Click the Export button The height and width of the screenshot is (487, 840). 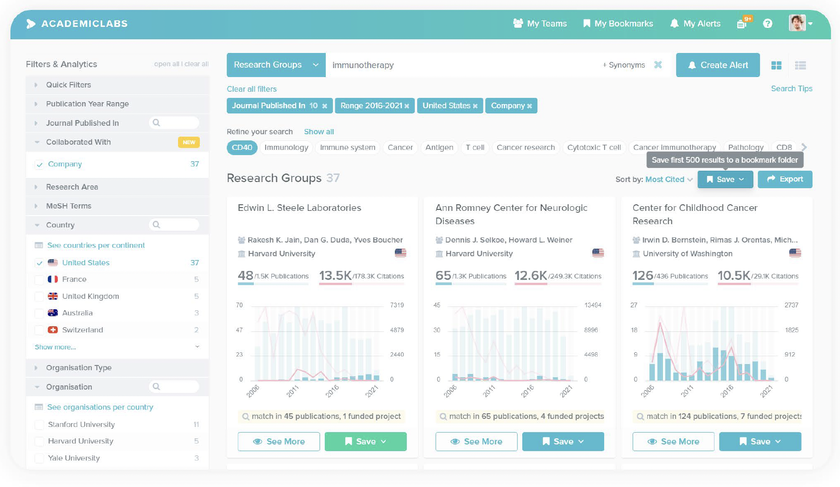click(x=785, y=179)
